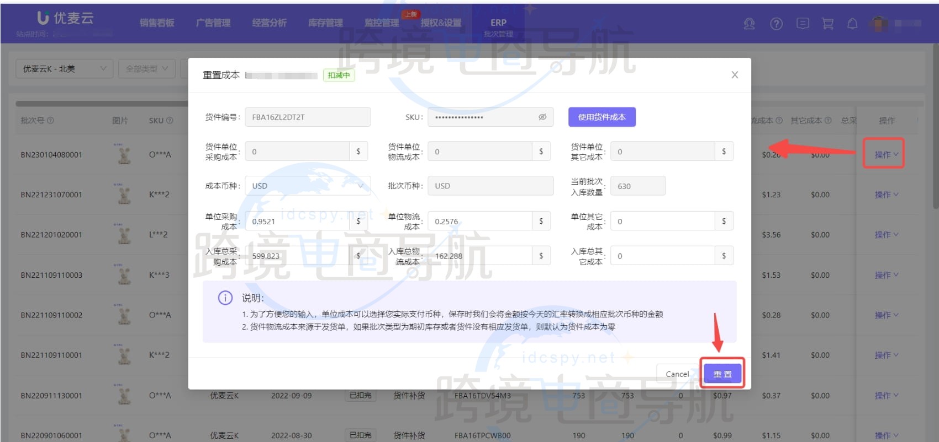The width and height of the screenshot is (939, 442).
Task: Open the shopping cart icon
Action: point(827,24)
